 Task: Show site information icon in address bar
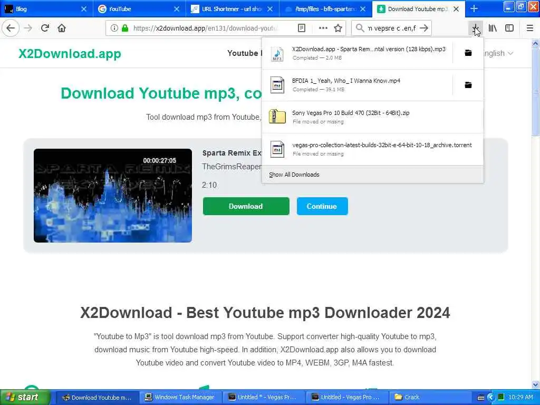pyautogui.click(x=114, y=28)
